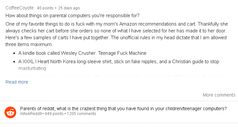Click the bullet dot before the kindle book item
Viewport: 238px width, 127px height.
point(14,53)
